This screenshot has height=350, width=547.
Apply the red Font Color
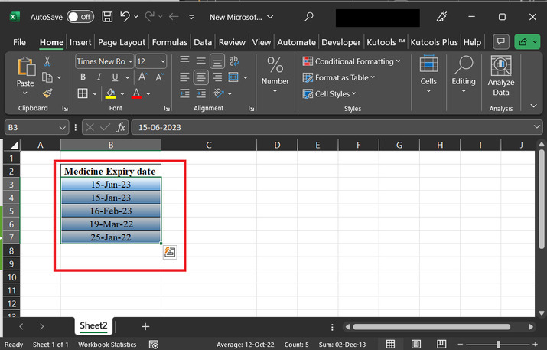pyautogui.click(x=136, y=93)
